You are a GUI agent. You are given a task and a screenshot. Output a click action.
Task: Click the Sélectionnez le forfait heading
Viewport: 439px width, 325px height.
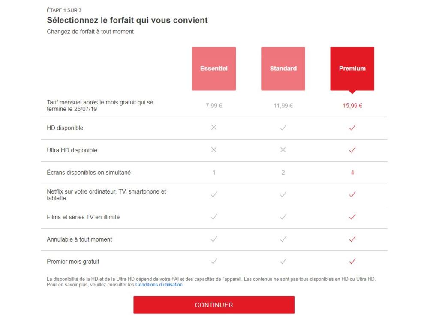point(127,20)
